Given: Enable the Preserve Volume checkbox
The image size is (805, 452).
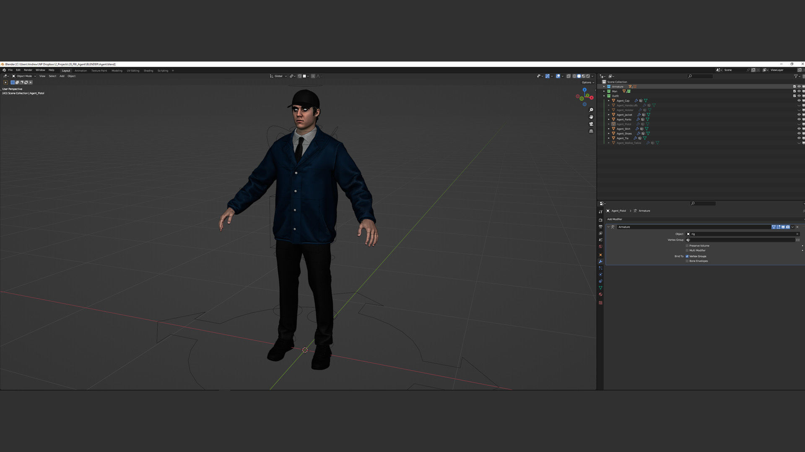Looking at the screenshot, I should [687, 246].
